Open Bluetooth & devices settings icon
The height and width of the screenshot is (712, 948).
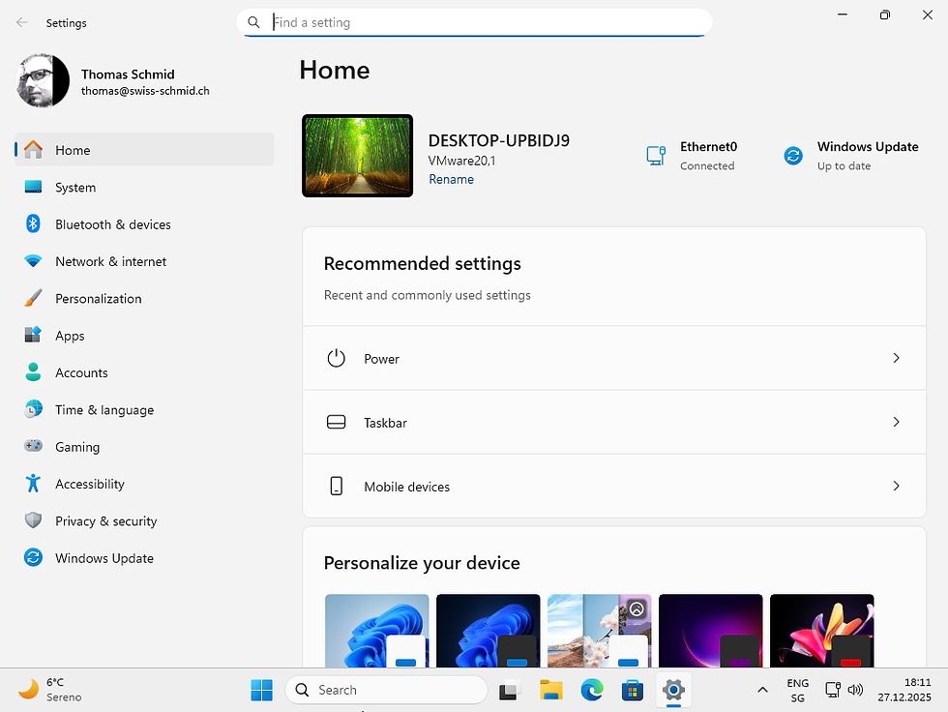coord(33,223)
